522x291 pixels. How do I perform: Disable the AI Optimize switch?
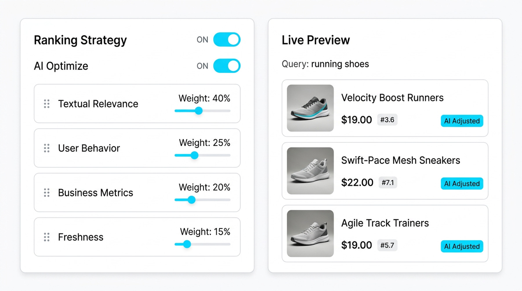coord(227,66)
